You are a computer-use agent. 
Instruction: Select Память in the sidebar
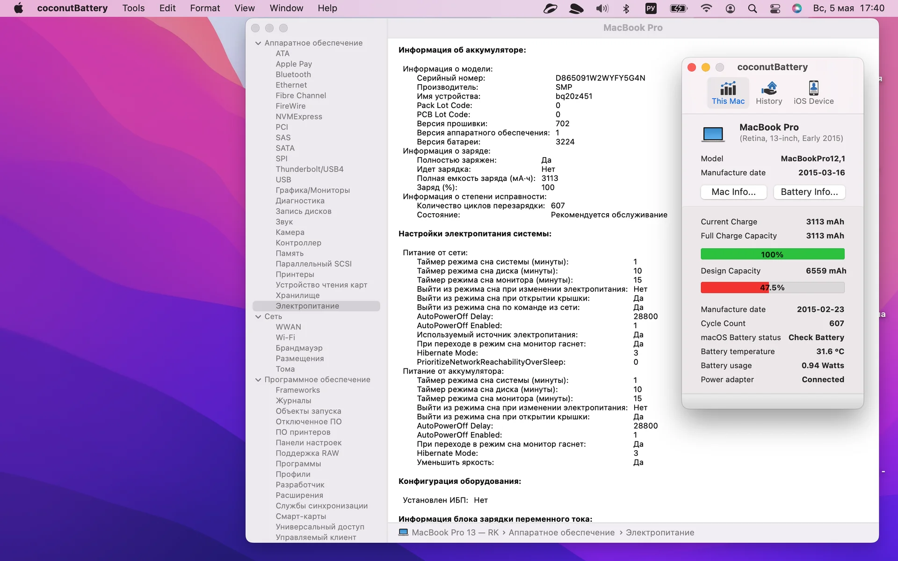(x=290, y=253)
